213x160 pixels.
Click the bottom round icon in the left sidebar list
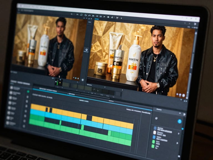pyautogui.click(x=7, y=123)
